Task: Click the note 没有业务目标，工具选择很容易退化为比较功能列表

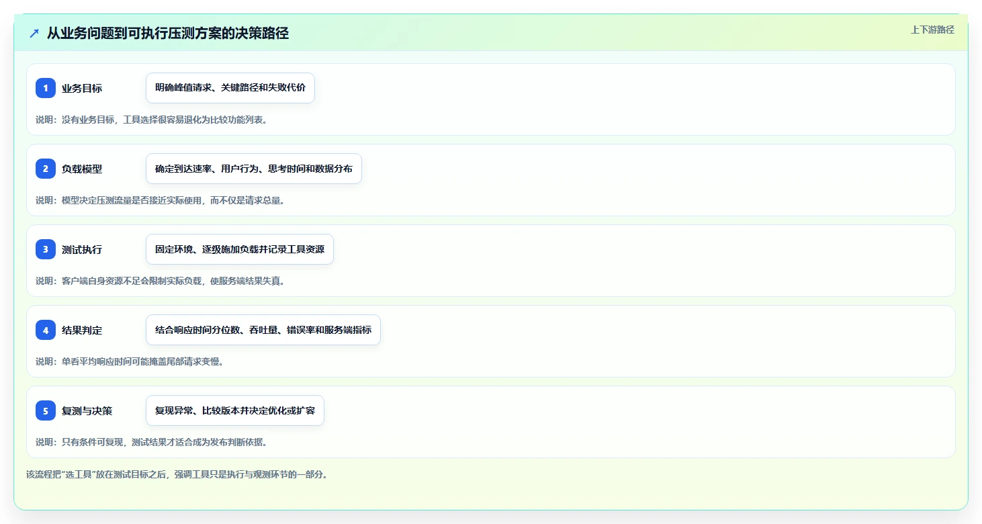Action: 152,120
